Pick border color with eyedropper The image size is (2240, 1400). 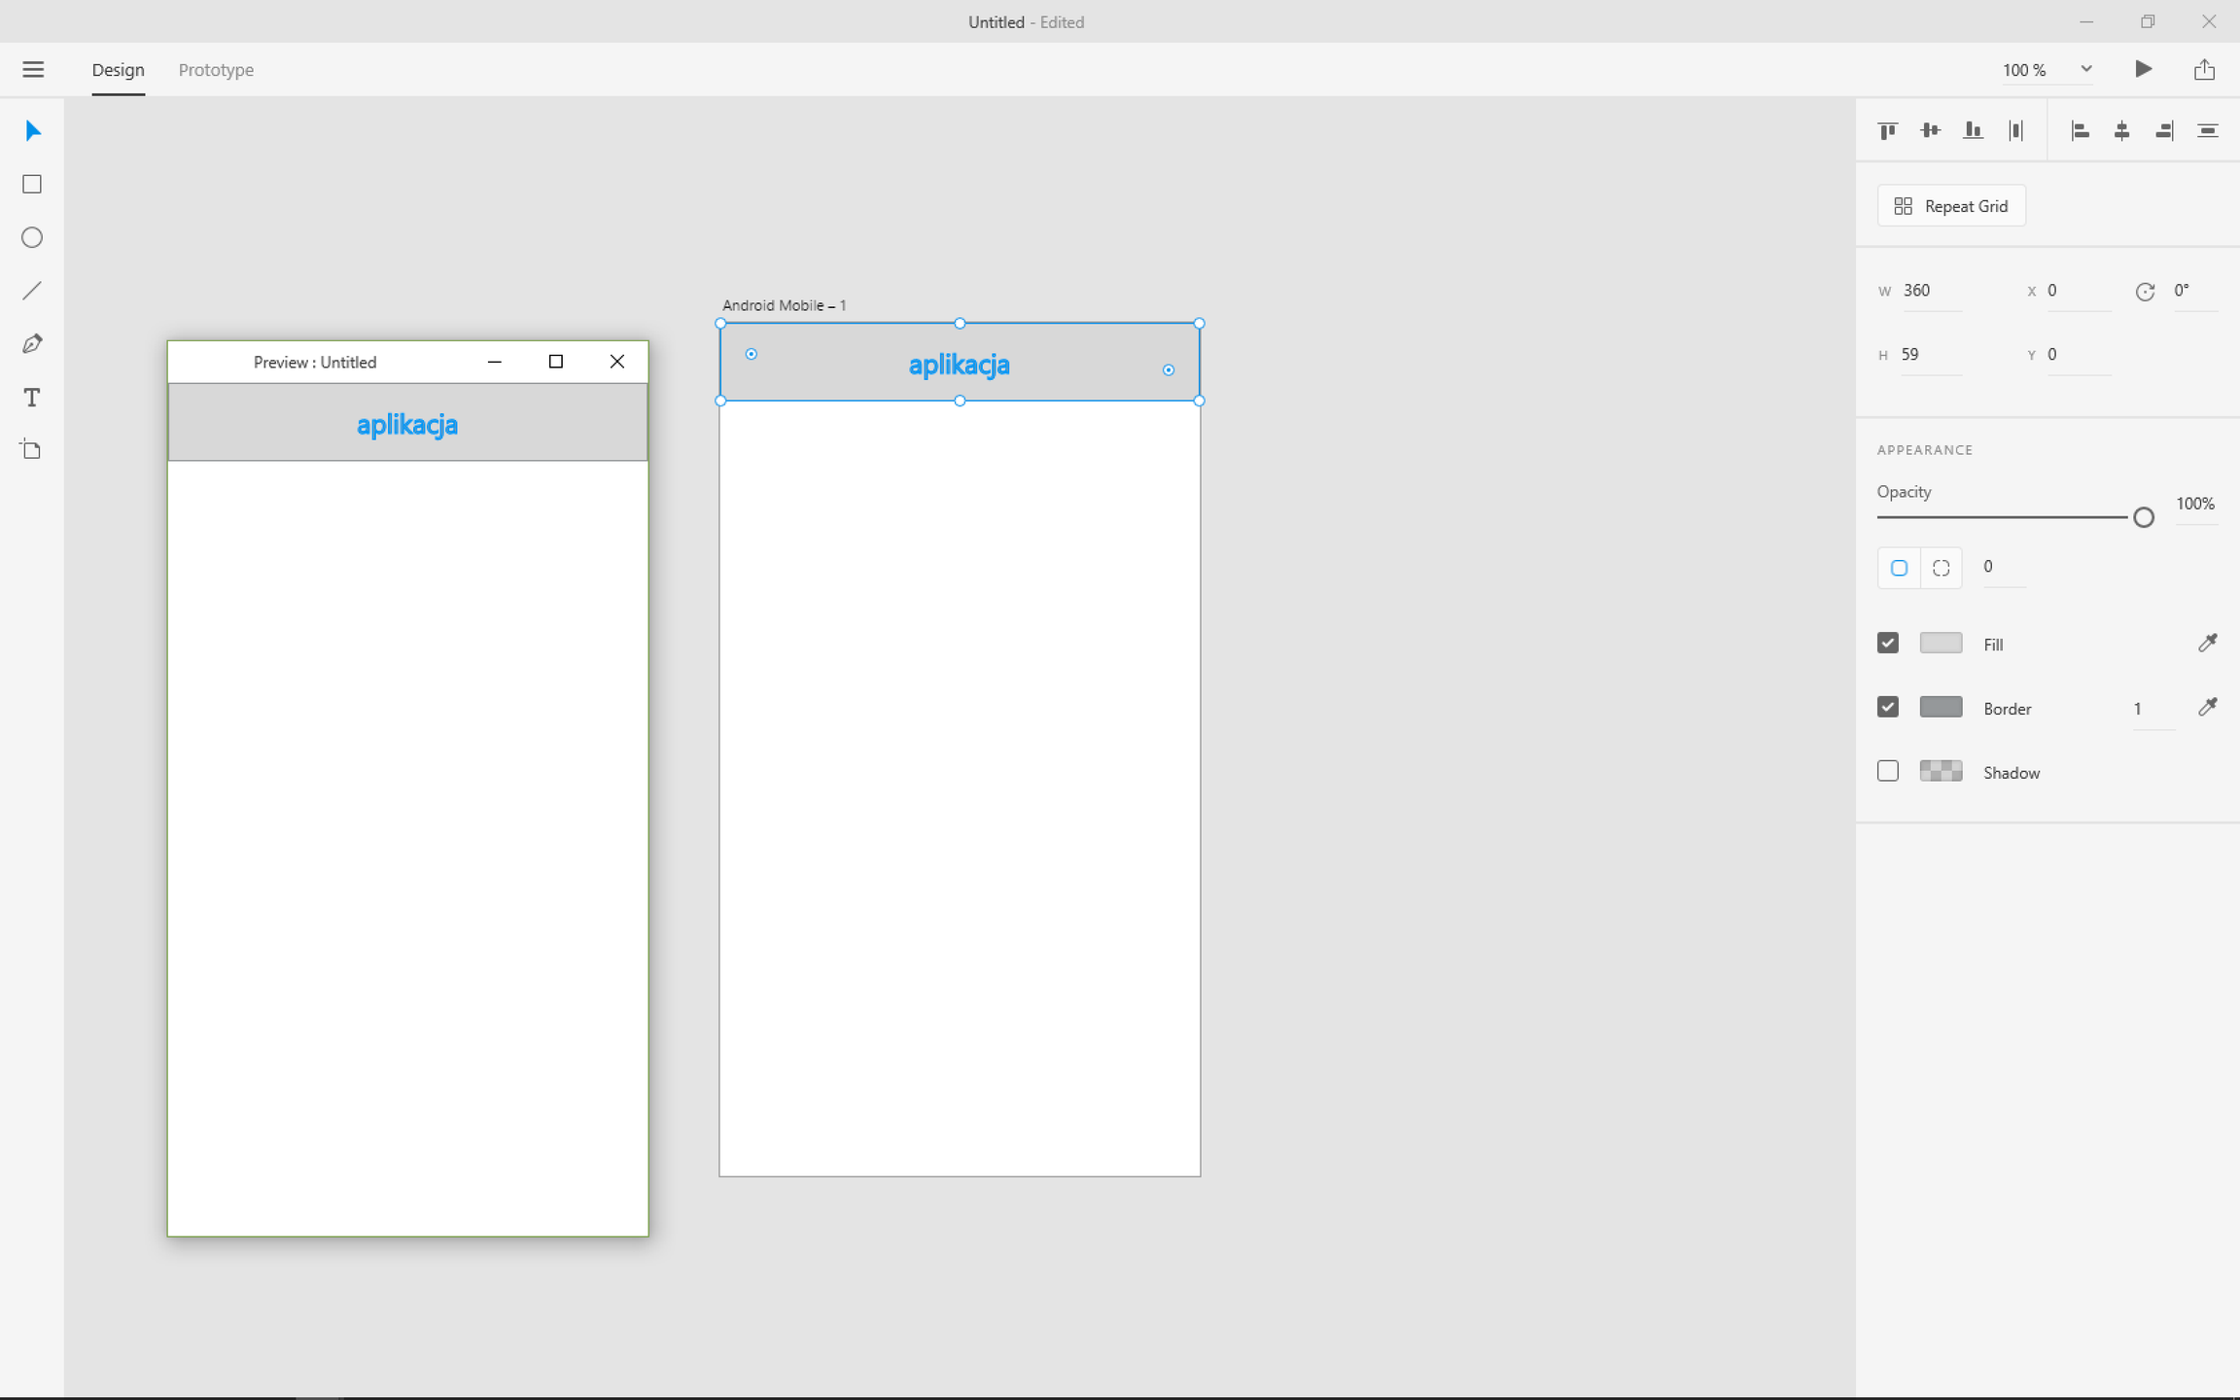pos(2207,707)
